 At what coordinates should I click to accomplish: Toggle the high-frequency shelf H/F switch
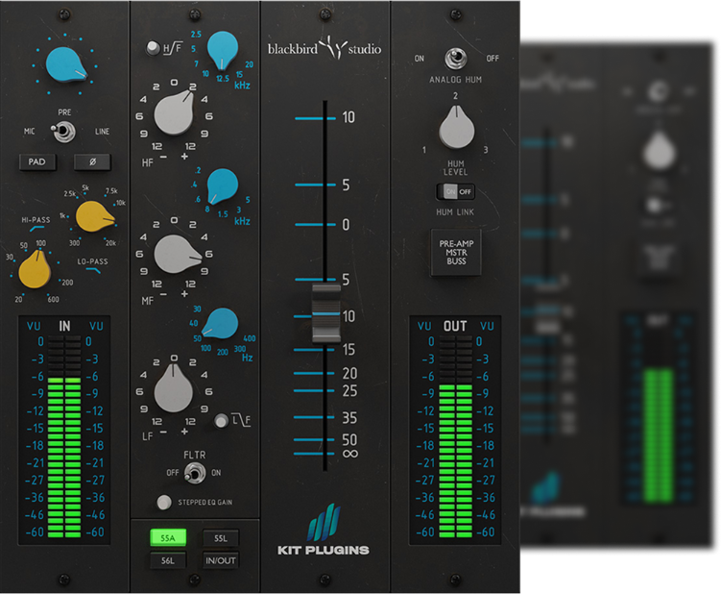click(153, 48)
